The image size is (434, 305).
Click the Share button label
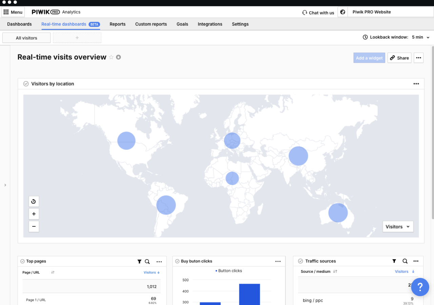coord(403,58)
